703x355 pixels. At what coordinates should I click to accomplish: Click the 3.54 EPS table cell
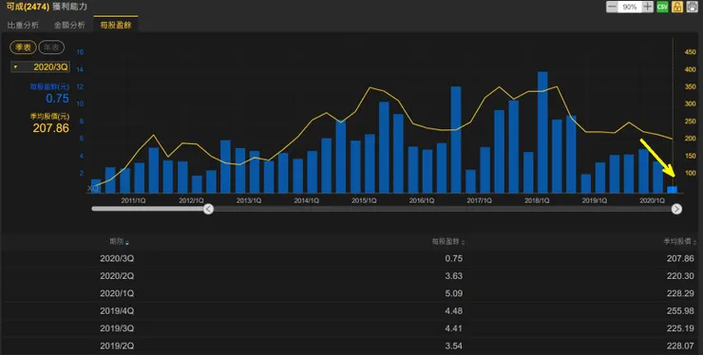454,346
